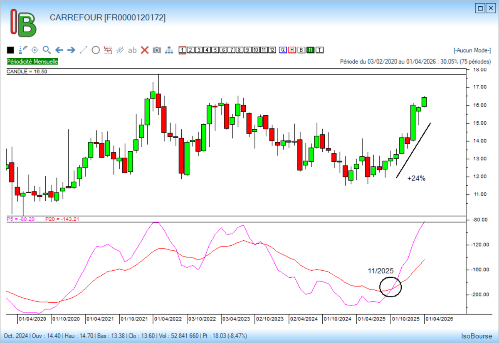The width and height of the screenshot is (499, 343).
Task: Select the 'ab' text annotation tool
Action: [132, 50]
